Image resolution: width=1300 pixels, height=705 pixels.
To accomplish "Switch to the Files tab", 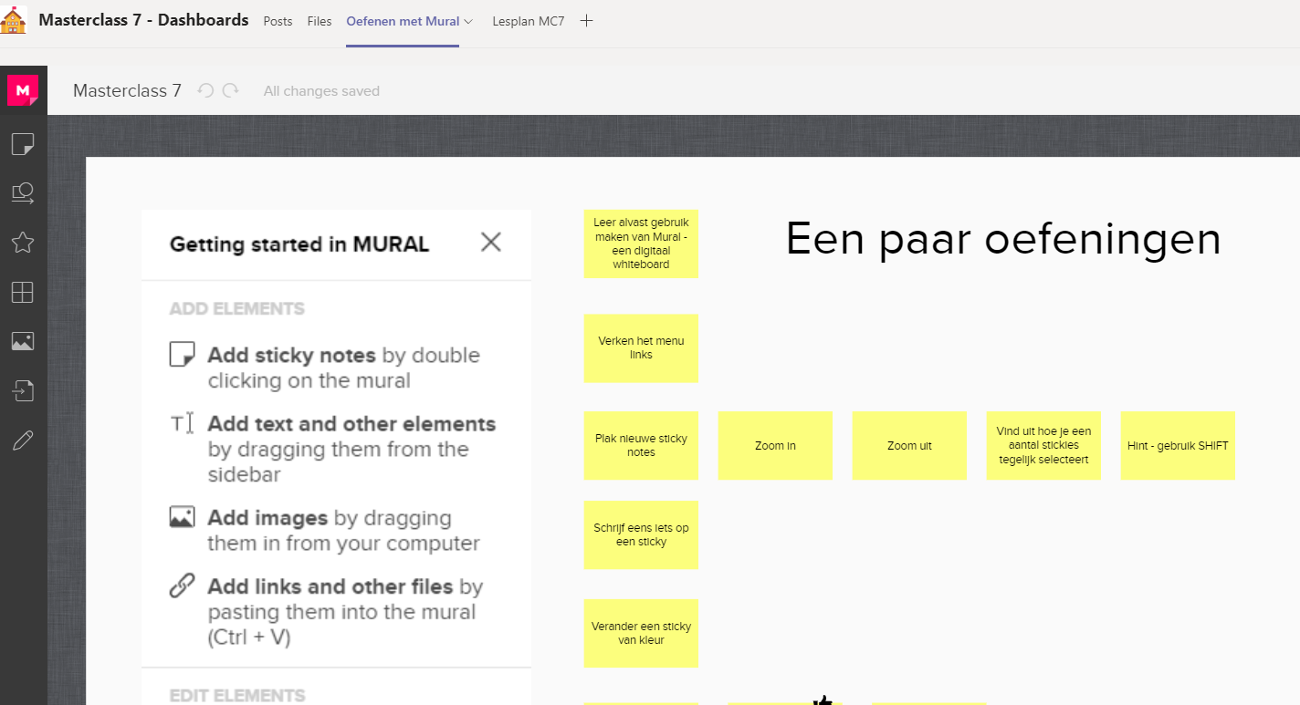I will [320, 21].
